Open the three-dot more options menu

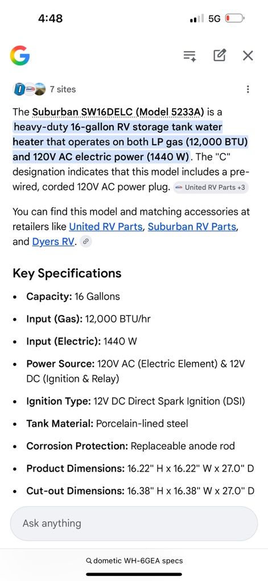248,89
